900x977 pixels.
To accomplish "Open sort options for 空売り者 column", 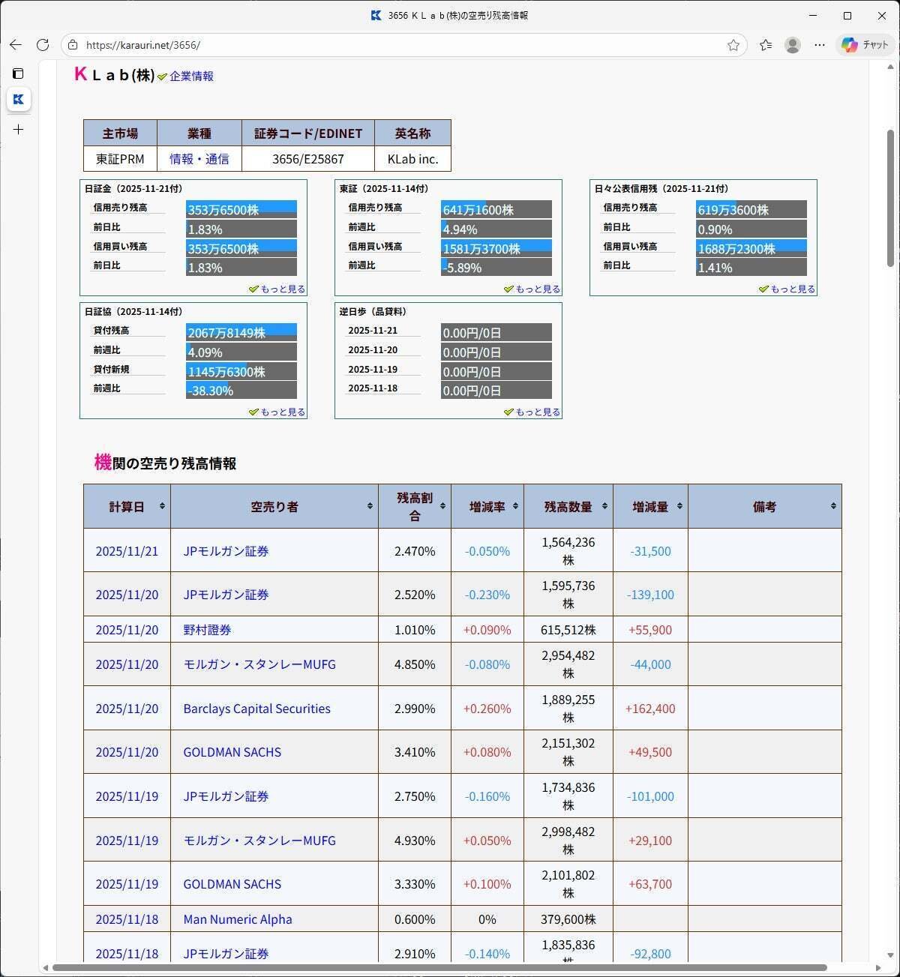I will (x=370, y=506).
